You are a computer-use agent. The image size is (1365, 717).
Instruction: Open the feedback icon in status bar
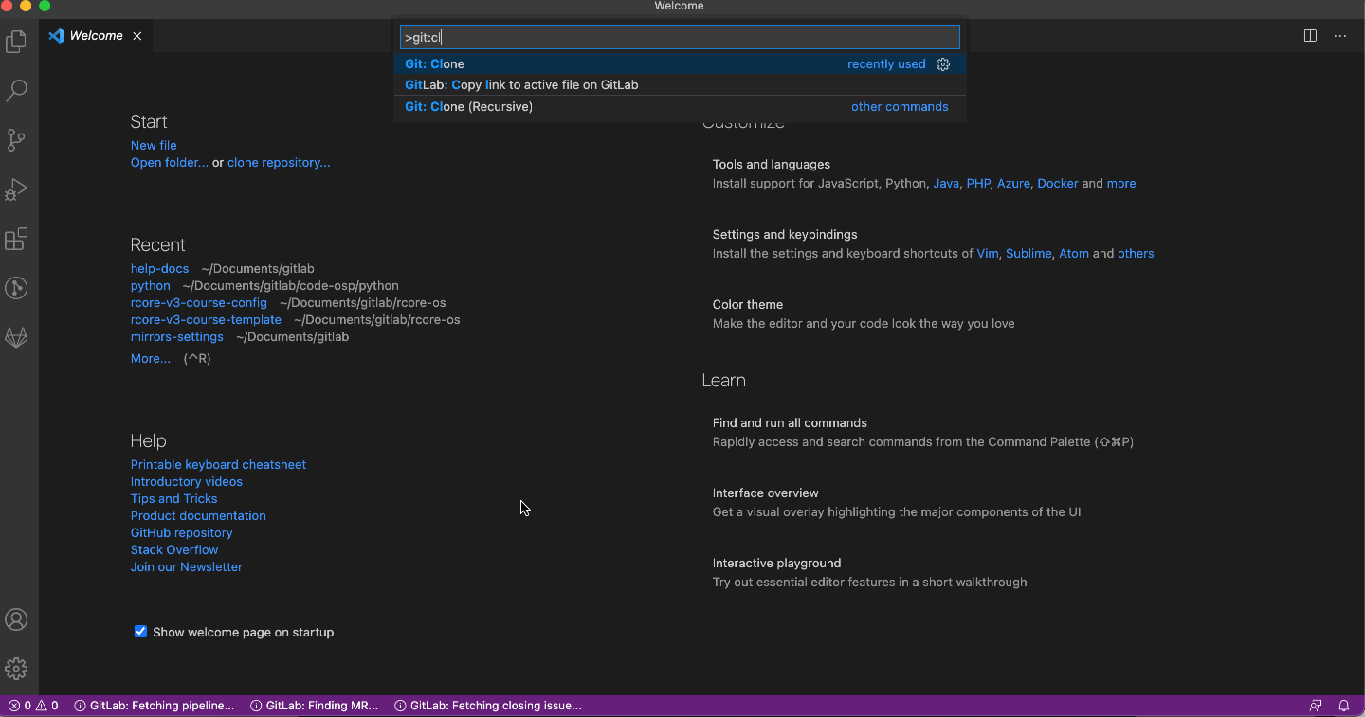coord(1316,706)
